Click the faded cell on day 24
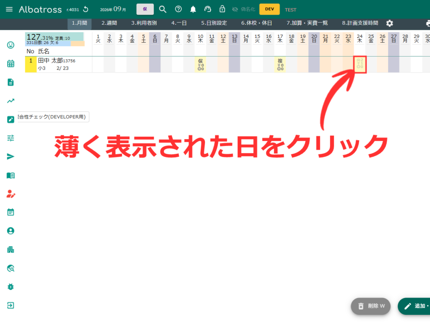 click(360, 64)
